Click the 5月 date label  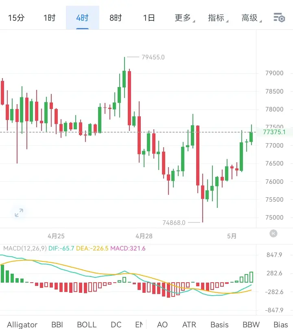coord(232,236)
